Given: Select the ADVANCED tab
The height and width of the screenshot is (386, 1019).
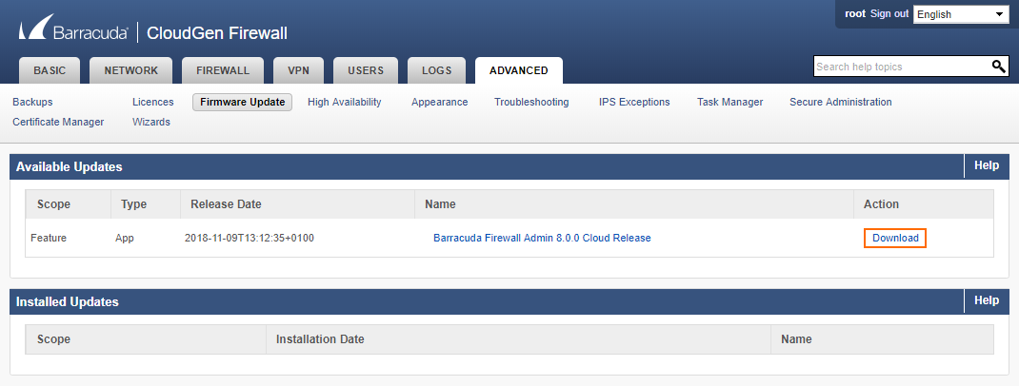Looking at the screenshot, I should (519, 70).
